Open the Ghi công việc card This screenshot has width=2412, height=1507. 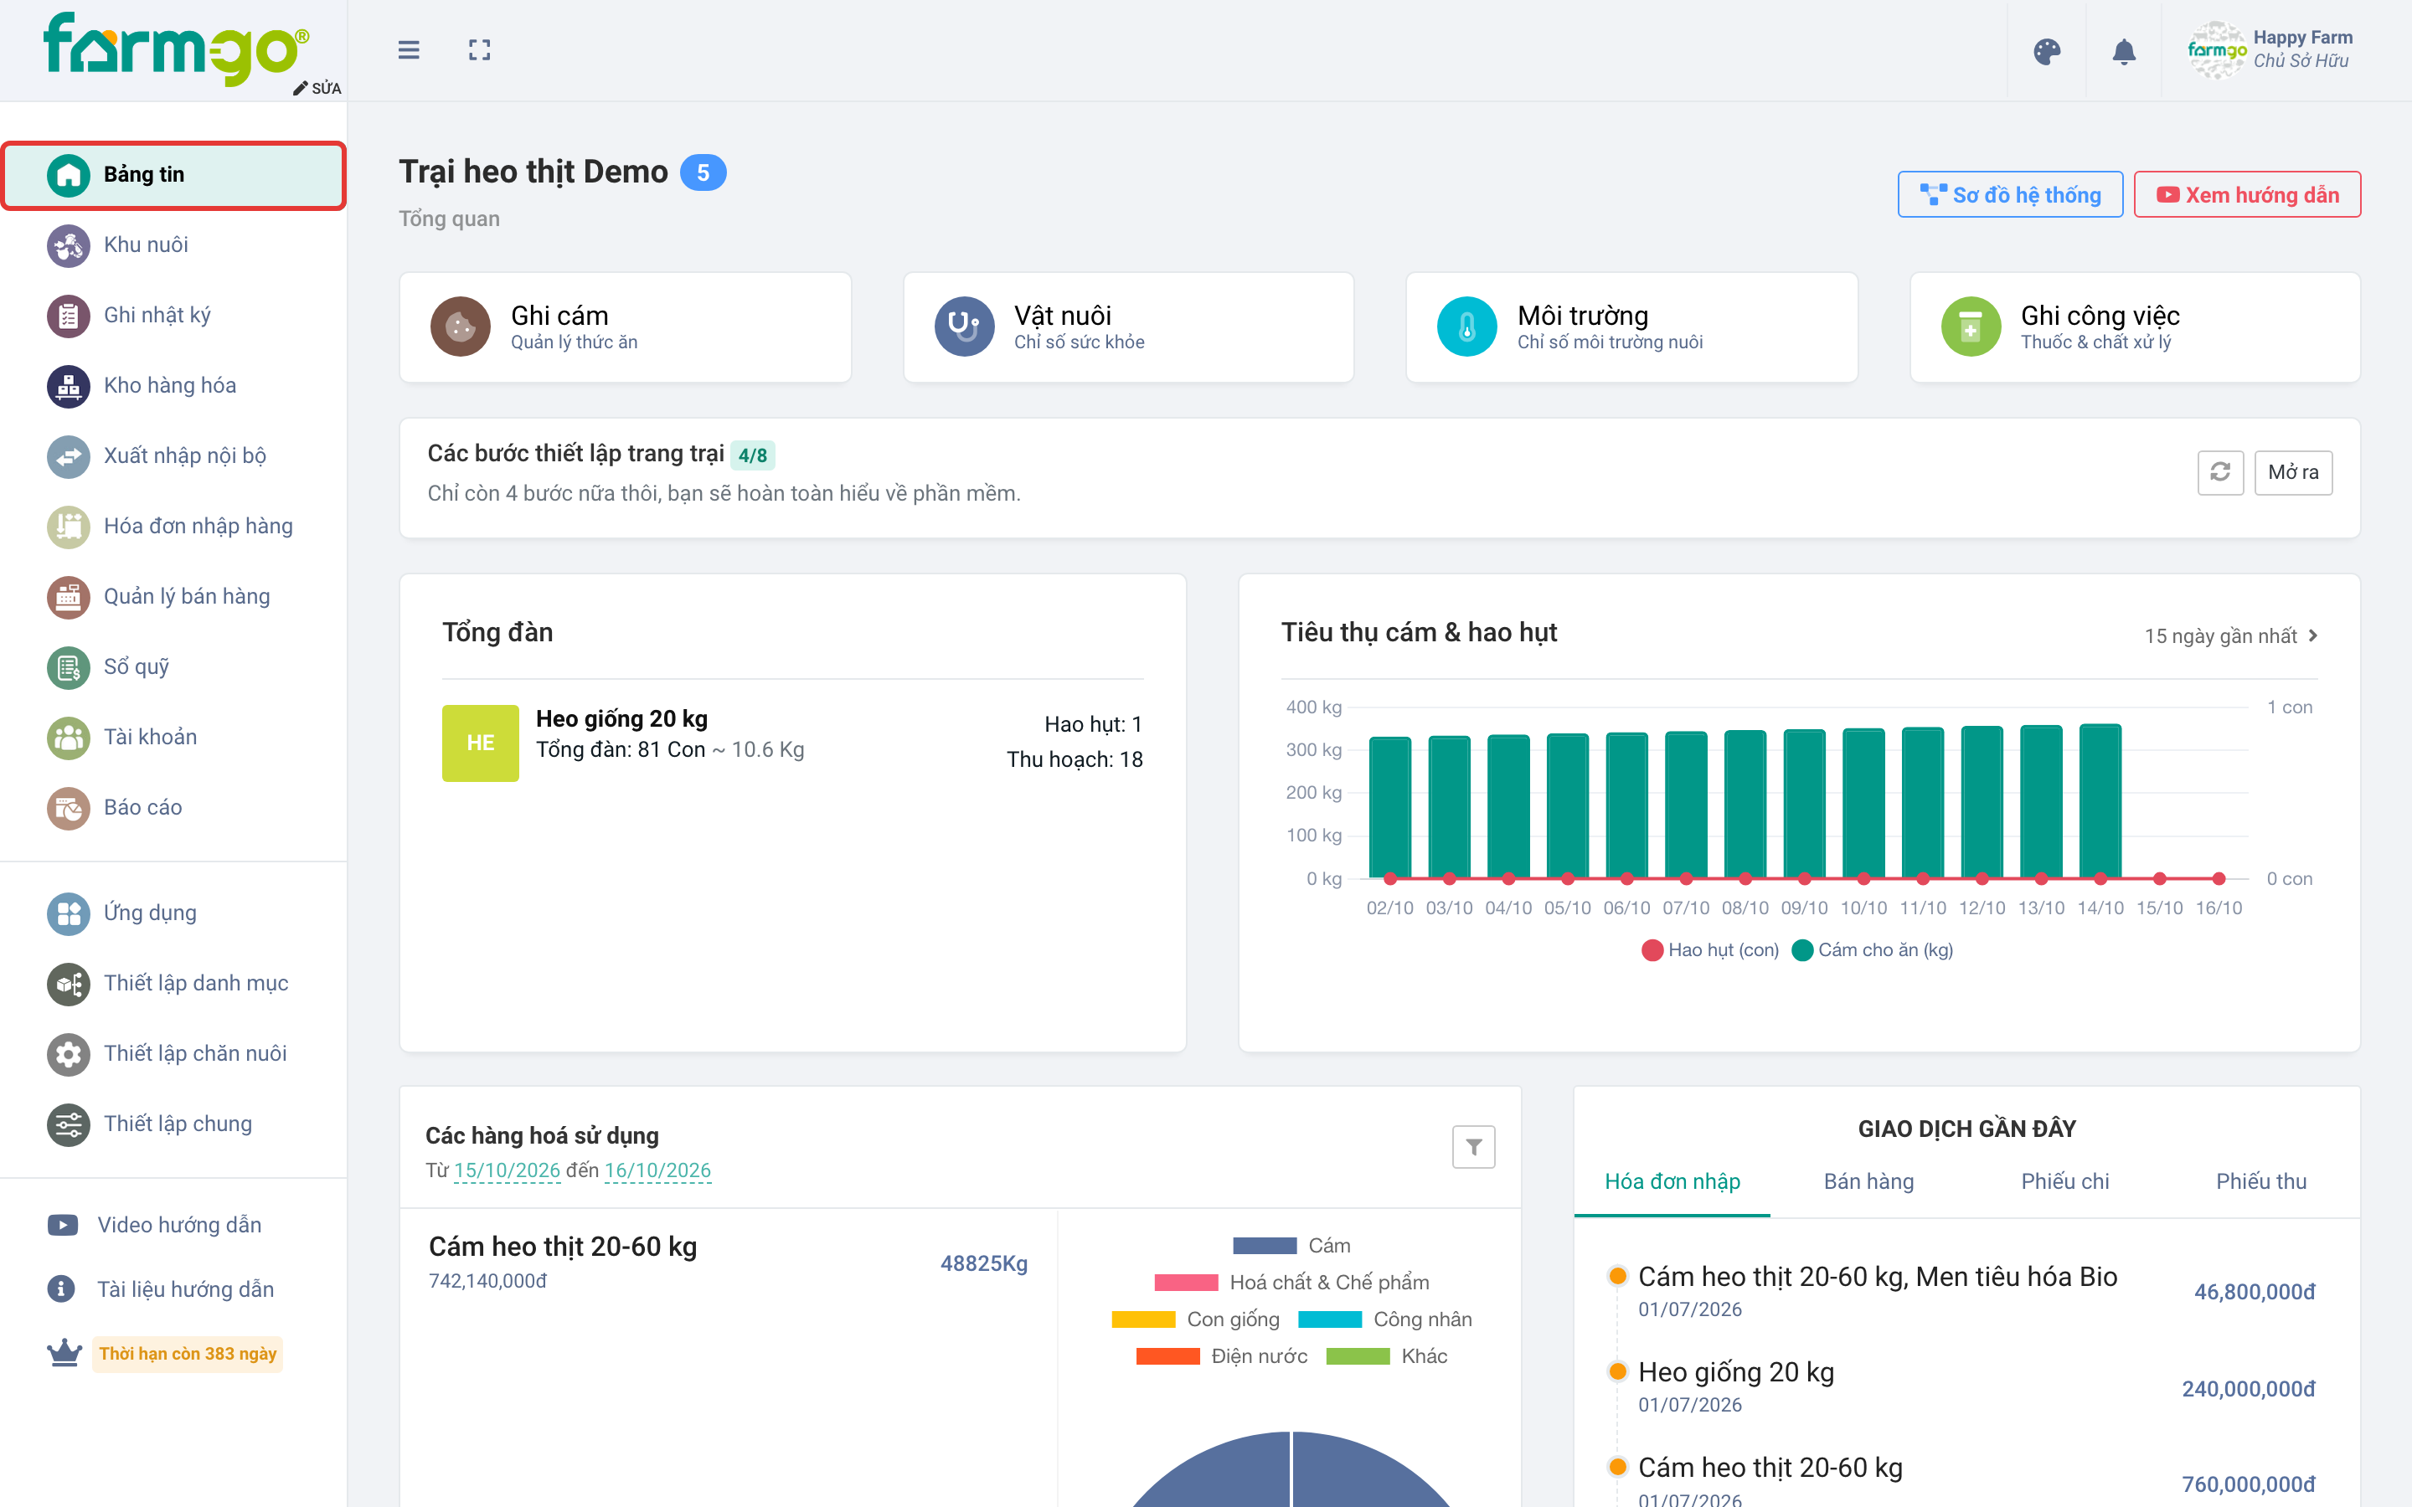[x=2135, y=327]
